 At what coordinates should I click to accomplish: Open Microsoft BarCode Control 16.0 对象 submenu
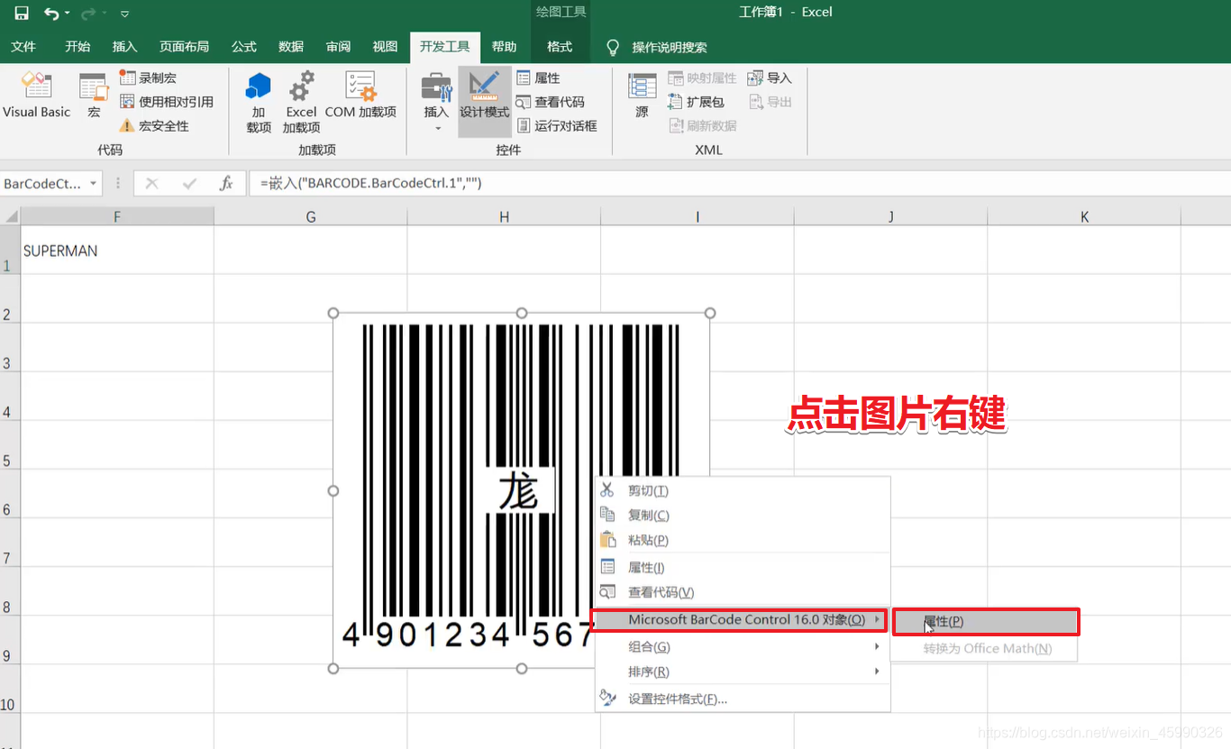coord(739,620)
